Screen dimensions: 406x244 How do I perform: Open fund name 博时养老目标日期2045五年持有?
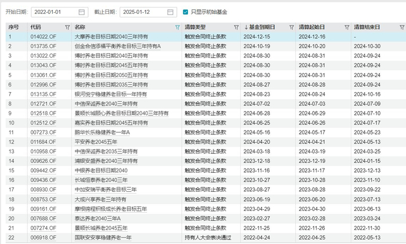(x=111, y=65)
